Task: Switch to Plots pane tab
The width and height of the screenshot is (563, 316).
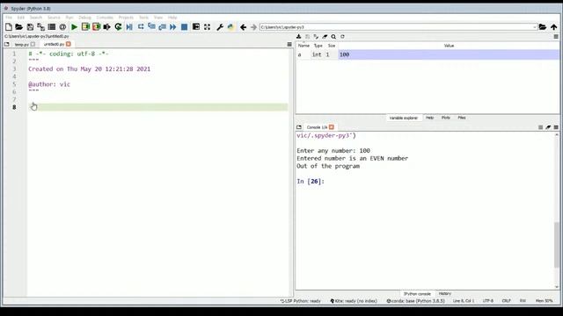Action: (446, 118)
